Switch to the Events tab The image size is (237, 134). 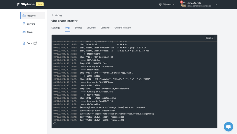79,28
